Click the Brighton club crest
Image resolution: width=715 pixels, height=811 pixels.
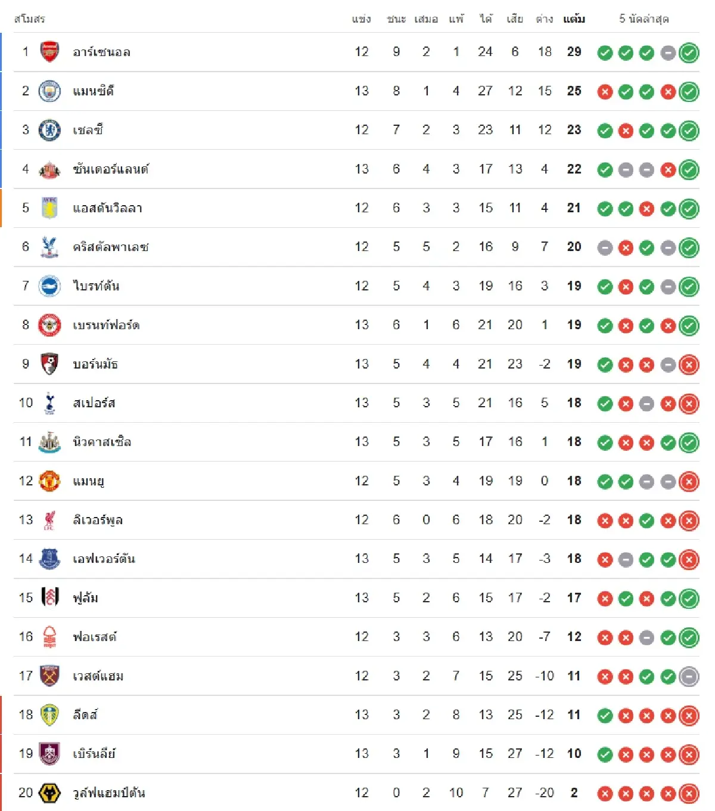49,286
